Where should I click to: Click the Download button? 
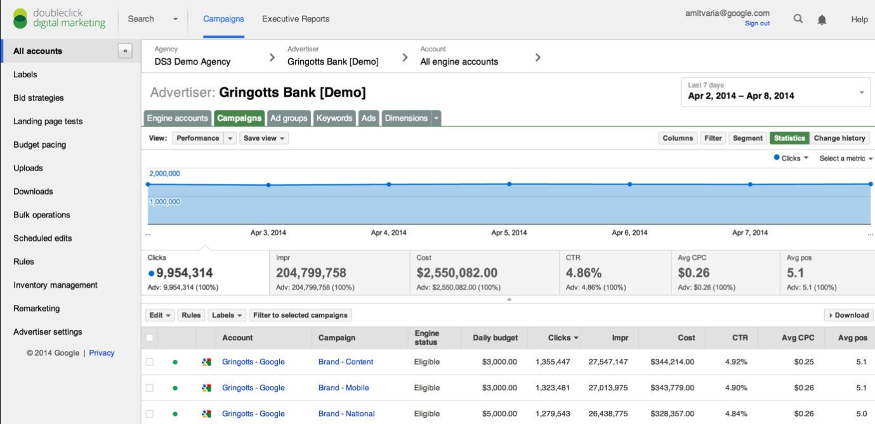pos(848,315)
